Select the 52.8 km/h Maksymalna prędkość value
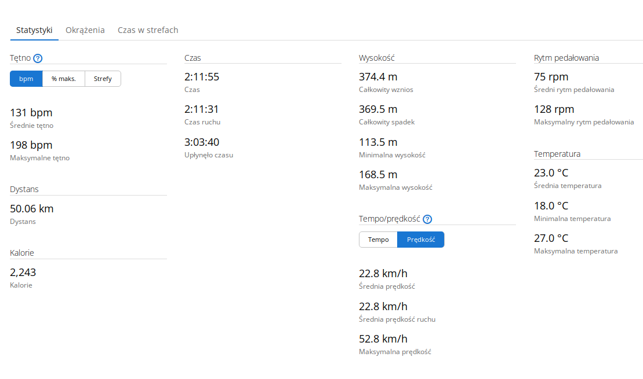The image size is (643, 379). coord(383,339)
